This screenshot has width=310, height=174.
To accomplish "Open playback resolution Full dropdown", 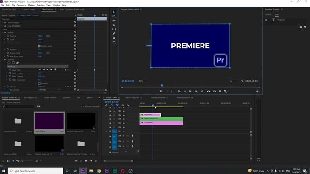I will (x=233, y=81).
